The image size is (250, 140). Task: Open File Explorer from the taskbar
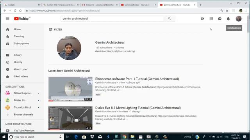(132, 136)
